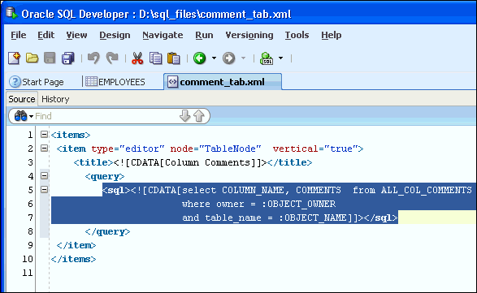Collapse the query element on line 4
The height and width of the screenshot is (293, 477).
coord(45,175)
